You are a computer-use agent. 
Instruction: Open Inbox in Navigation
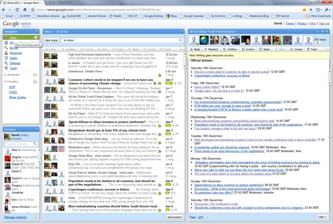pyautogui.click(x=13, y=37)
